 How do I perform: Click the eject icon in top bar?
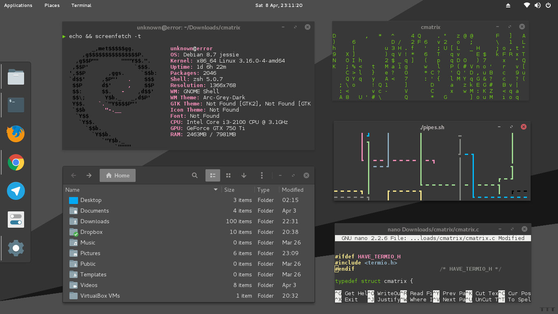tap(508, 5)
